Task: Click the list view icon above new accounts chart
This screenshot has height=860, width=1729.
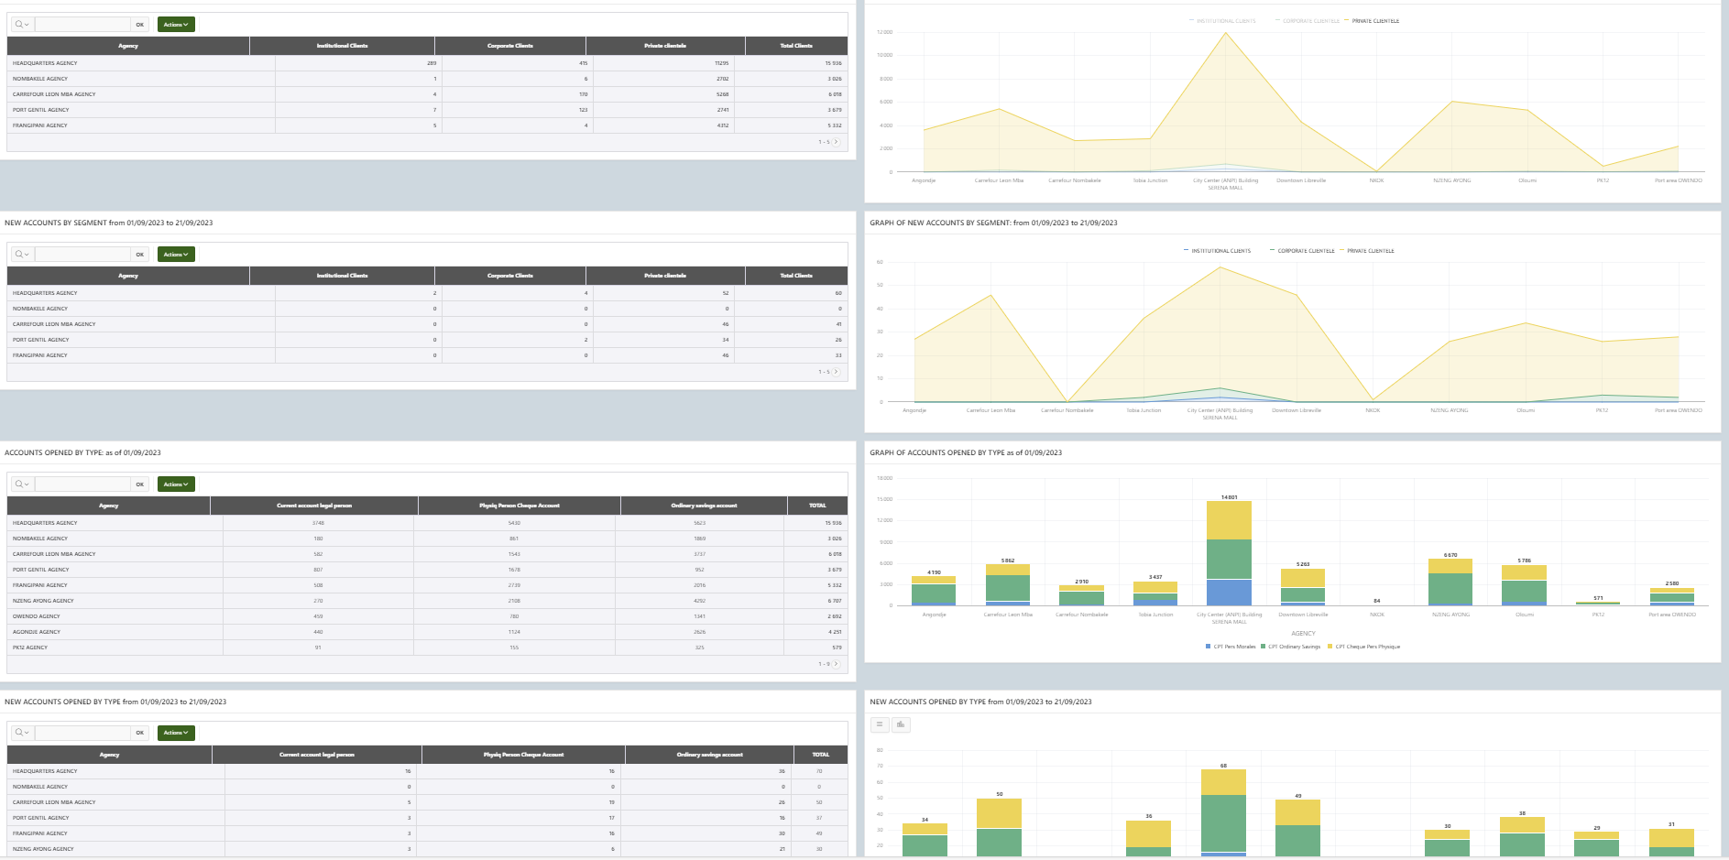Action: click(880, 724)
